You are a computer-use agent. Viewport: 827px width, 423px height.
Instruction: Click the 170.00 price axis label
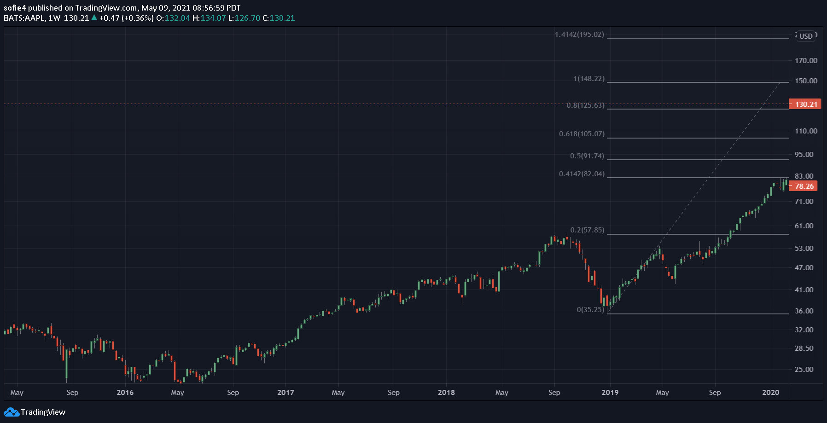pyautogui.click(x=806, y=60)
